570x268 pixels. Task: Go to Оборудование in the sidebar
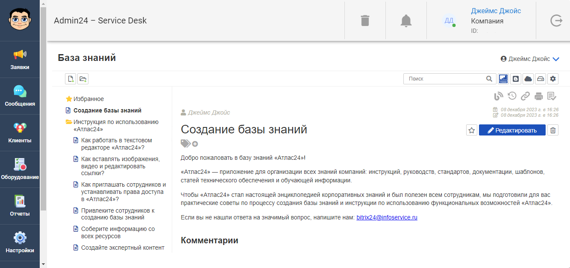tap(20, 170)
